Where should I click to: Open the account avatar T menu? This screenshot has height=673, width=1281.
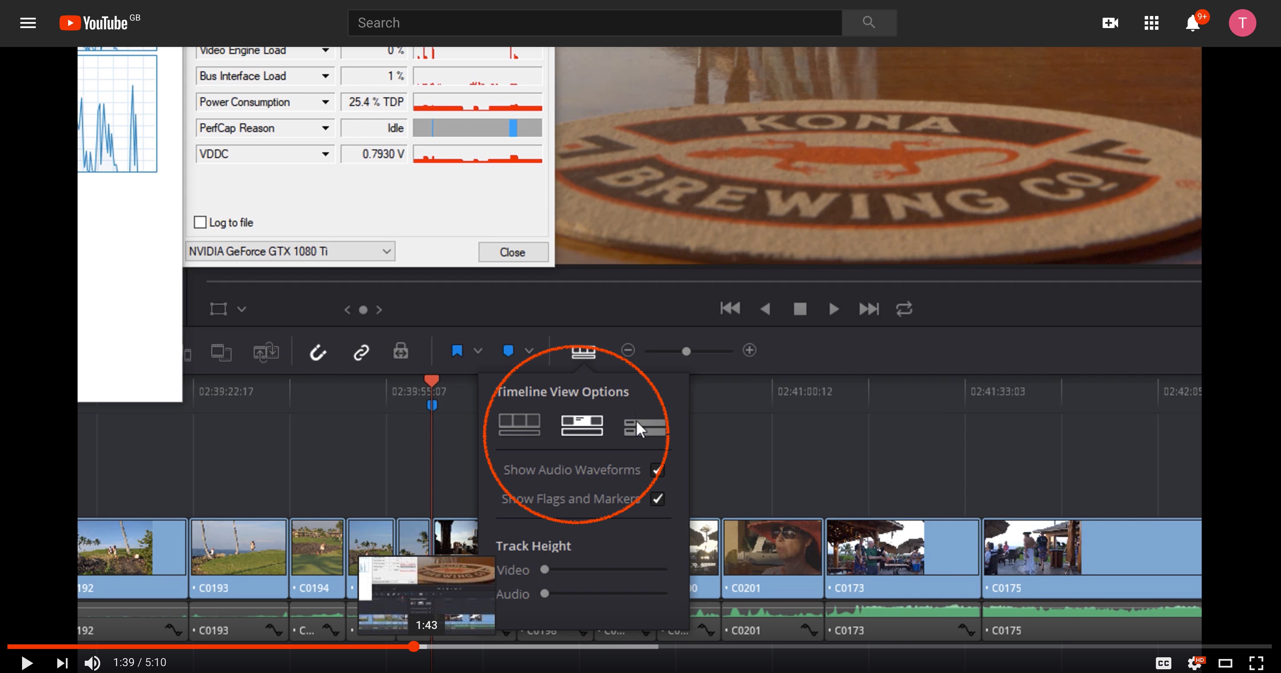point(1242,23)
